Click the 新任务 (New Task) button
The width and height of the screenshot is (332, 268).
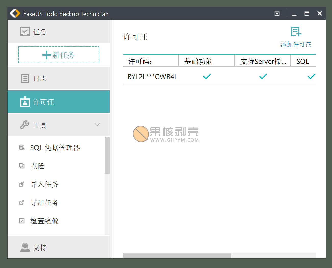coord(58,55)
